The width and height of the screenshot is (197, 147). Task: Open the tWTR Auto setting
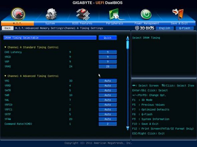[x=108, y=90]
